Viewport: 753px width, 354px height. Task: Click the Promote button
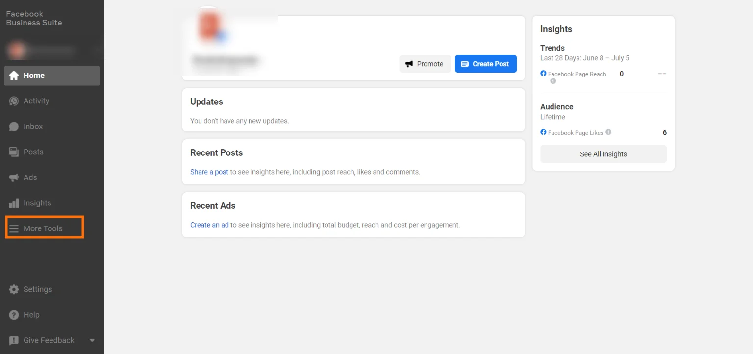click(x=425, y=64)
